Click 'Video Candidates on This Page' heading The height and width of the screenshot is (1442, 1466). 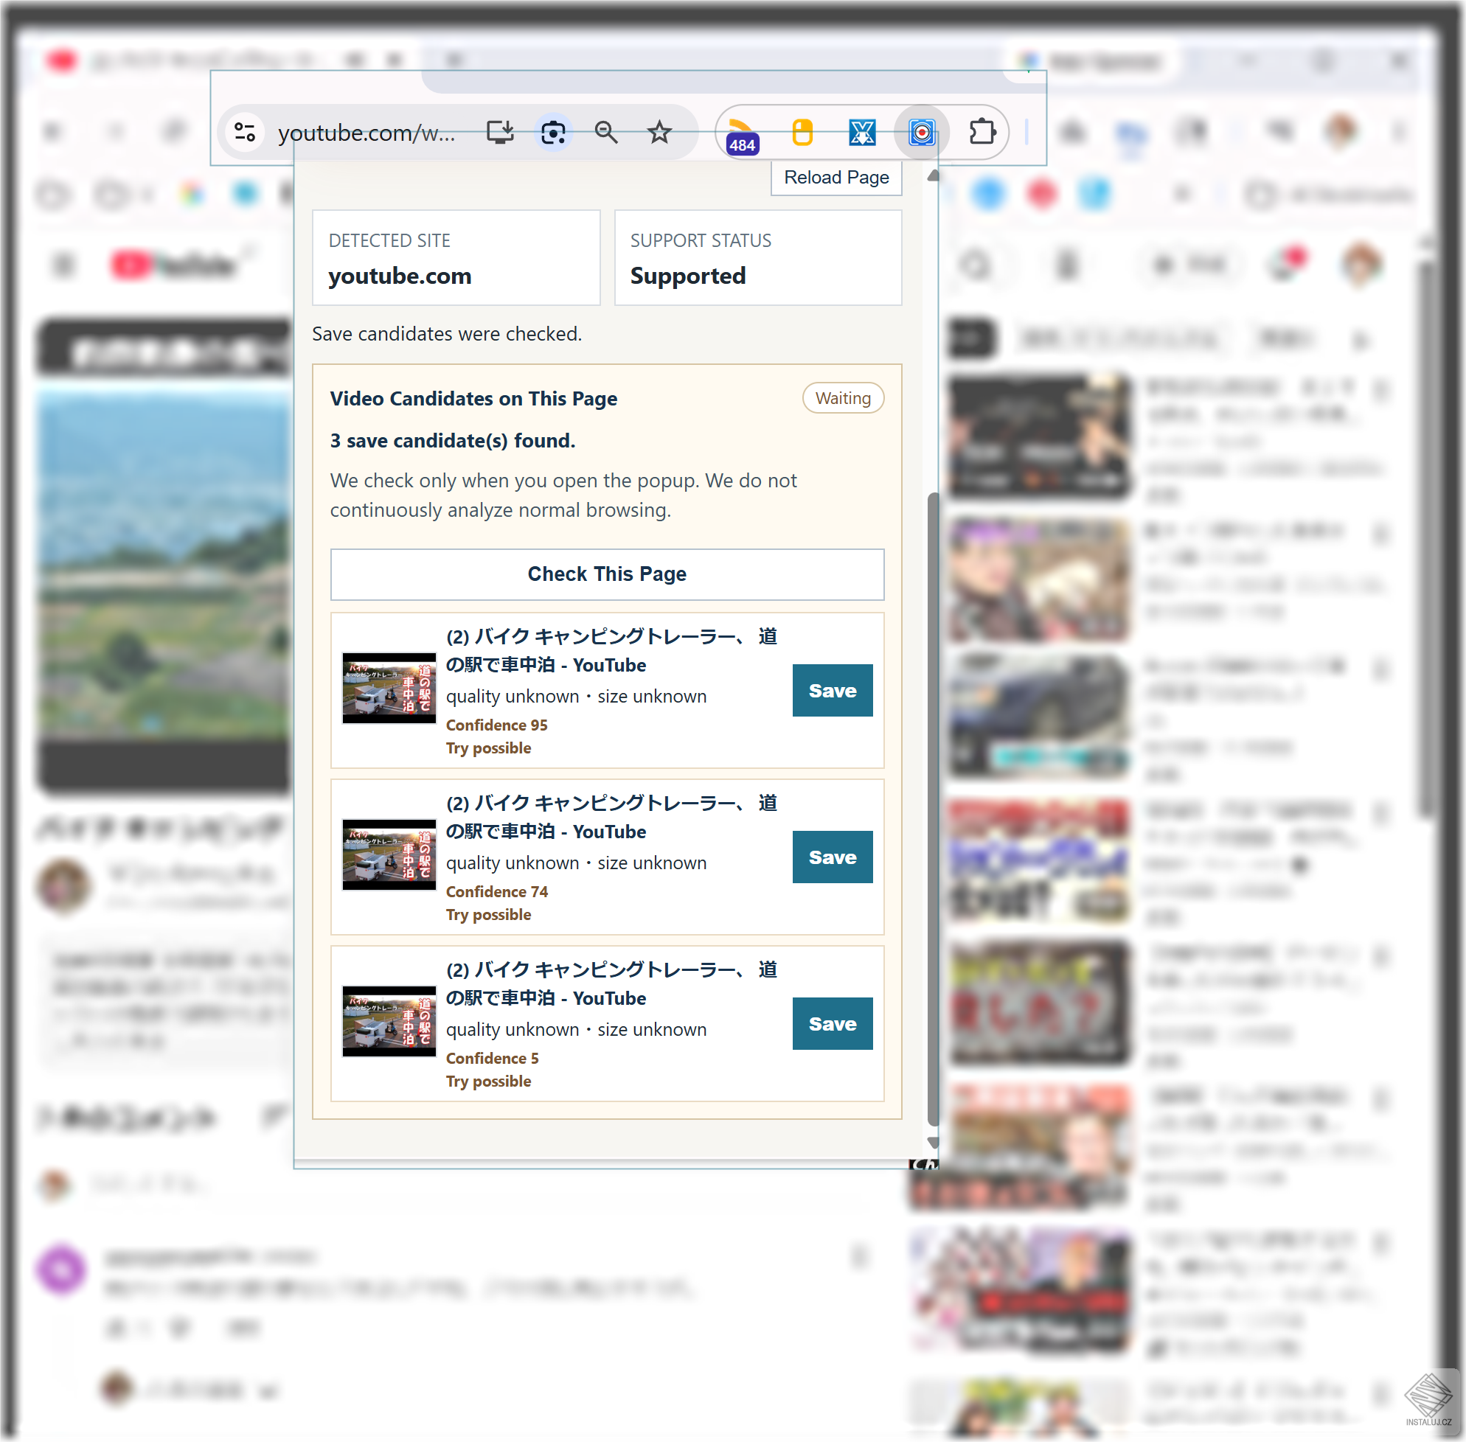pyautogui.click(x=473, y=398)
